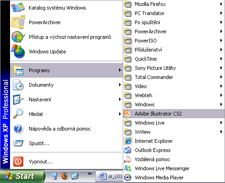Open the Windows Live program folder
This screenshot has height=183, width=225.
(x=174, y=123)
